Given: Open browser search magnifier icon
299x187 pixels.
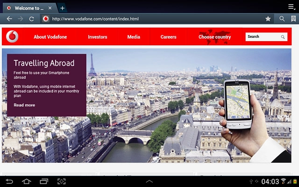Looking at the screenshot, I should [x=282, y=19].
